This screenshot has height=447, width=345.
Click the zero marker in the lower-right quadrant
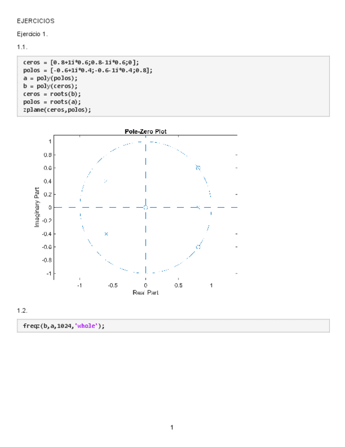coord(198,247)
